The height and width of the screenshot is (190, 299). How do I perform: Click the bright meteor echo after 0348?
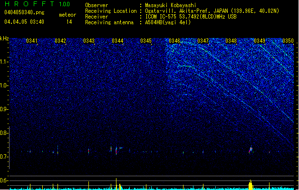click(251, 150)
